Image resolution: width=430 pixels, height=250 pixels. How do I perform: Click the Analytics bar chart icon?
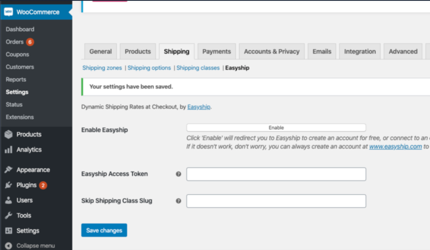[x=8, y=150]
